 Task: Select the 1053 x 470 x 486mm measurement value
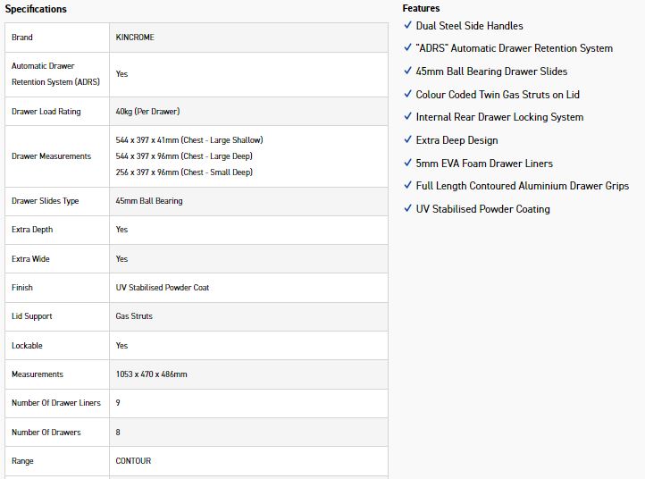151,374
